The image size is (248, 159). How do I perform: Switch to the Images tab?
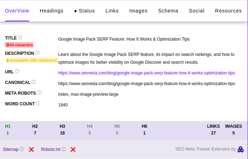click(138, 11)
